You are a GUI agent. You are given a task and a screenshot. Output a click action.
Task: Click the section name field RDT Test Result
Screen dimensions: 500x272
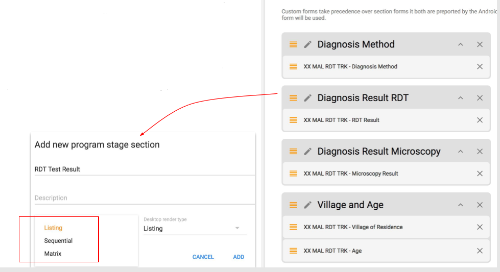145,169
